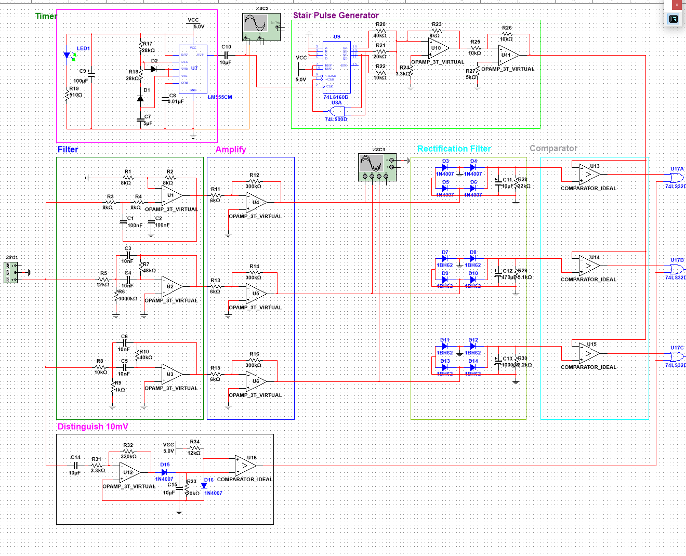Select resistor R16 300kΩ
The width and height of the screenshot is (686, 556).
point(254,360)
